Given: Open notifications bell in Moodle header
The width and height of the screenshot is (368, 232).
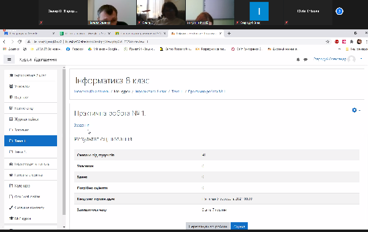Looking at the screenshot, I should pos(298,59).
